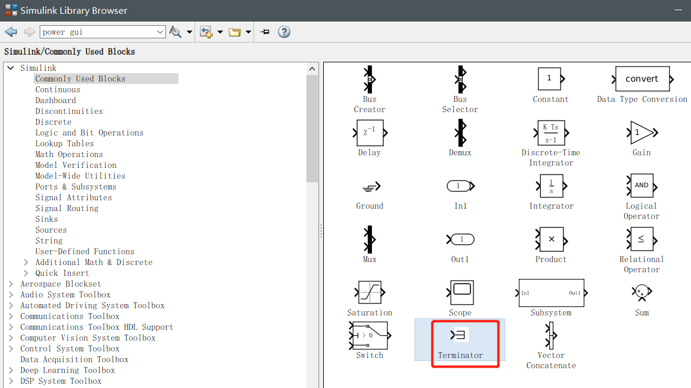The width and height of the screenshot is (691, 388).
Task: Select the Continuous library
Action: 58,89
